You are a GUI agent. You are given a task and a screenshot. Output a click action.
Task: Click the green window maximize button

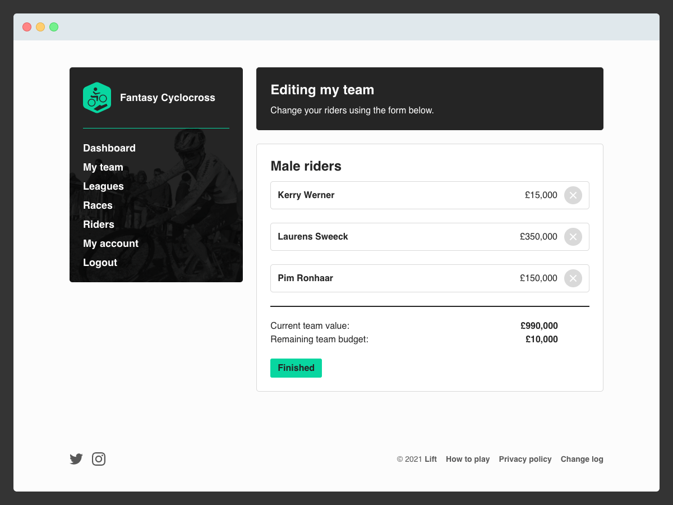point(54,27)
